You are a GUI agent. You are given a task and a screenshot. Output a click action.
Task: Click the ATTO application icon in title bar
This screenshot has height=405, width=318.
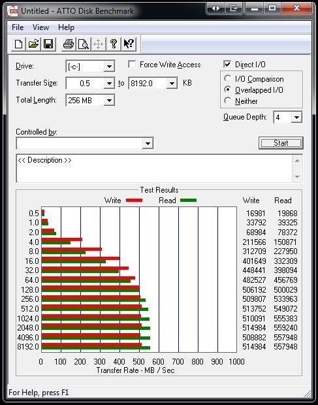[x=12, y=11]
